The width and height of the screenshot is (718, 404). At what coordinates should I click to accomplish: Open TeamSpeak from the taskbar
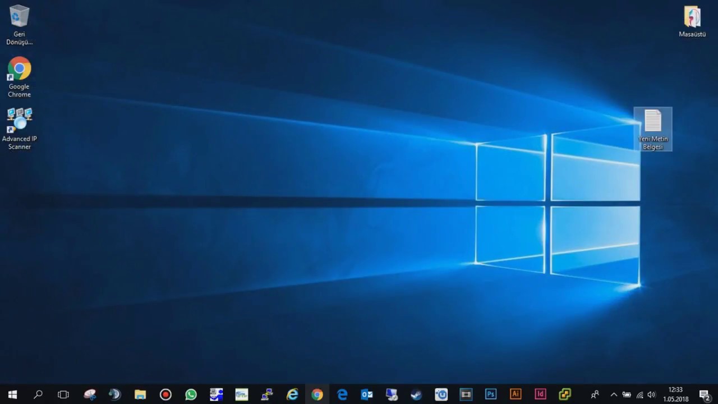(115, 394)
